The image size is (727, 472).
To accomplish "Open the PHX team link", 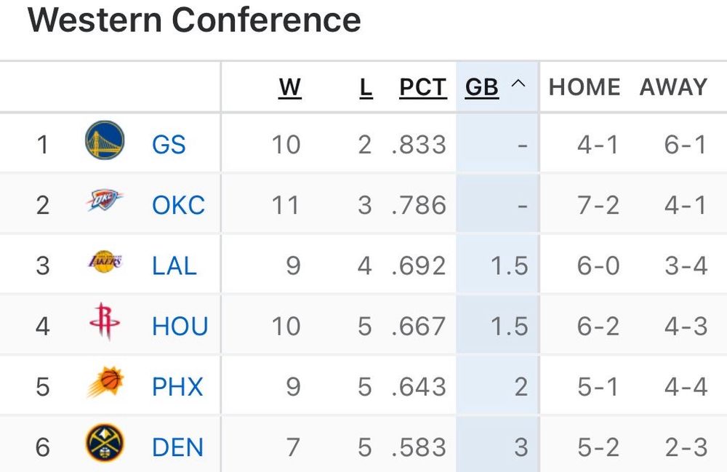I will pyautogui.click(x=177, y=386).
